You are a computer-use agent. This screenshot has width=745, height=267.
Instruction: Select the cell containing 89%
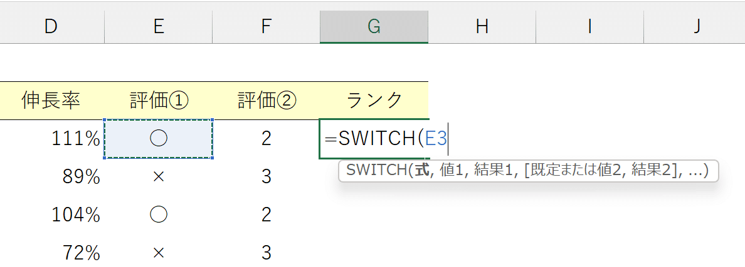[51, 177]
